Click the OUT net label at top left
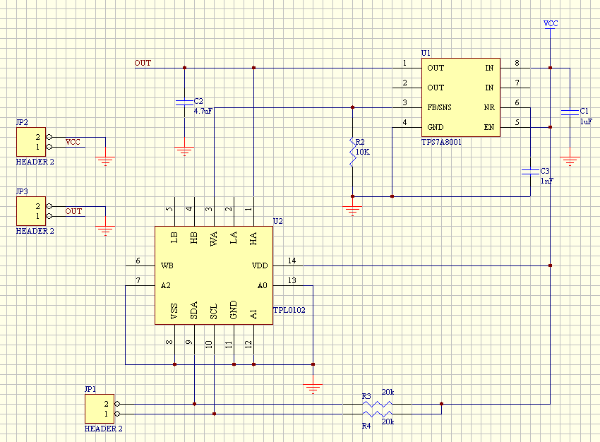 tap(143, 63)
